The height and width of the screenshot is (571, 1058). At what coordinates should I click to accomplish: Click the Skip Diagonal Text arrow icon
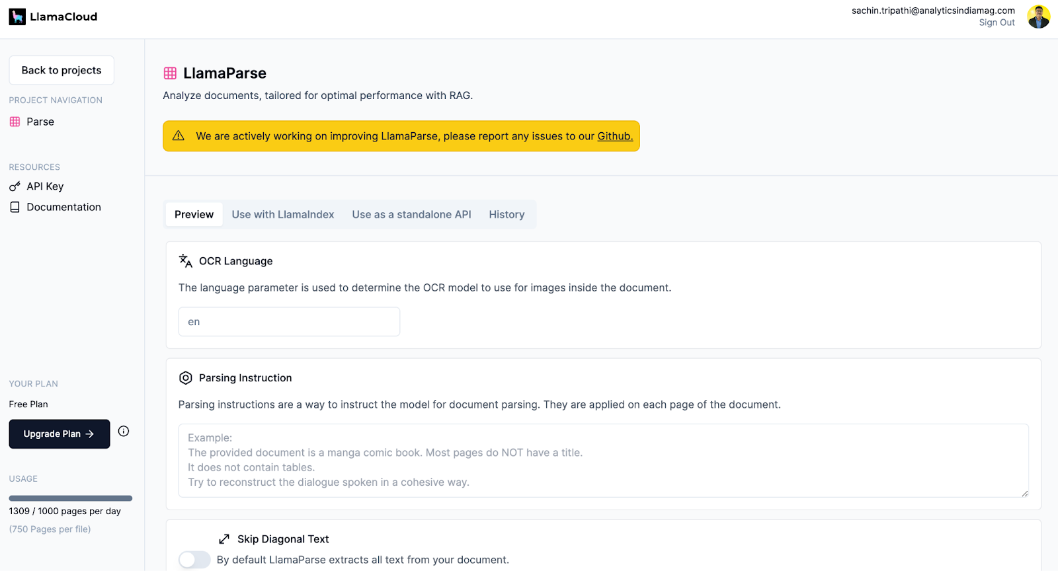[224, 539]
